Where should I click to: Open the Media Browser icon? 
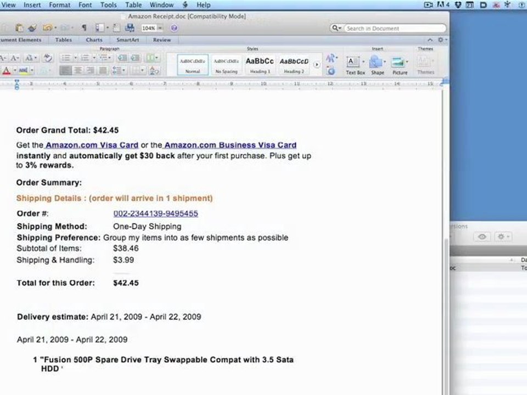pyautogui.click(x=130, y=28)
